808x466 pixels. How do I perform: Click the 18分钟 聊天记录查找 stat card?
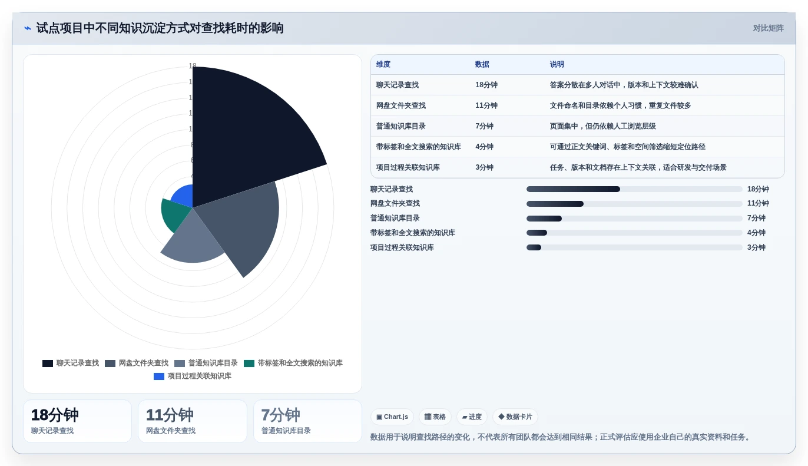tap(77, 421)
